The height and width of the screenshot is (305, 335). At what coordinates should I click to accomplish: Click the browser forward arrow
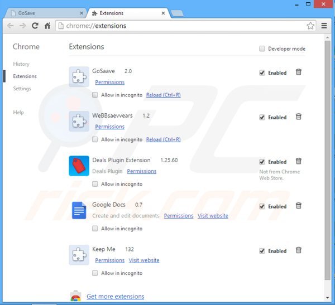[x=22, y=26]
